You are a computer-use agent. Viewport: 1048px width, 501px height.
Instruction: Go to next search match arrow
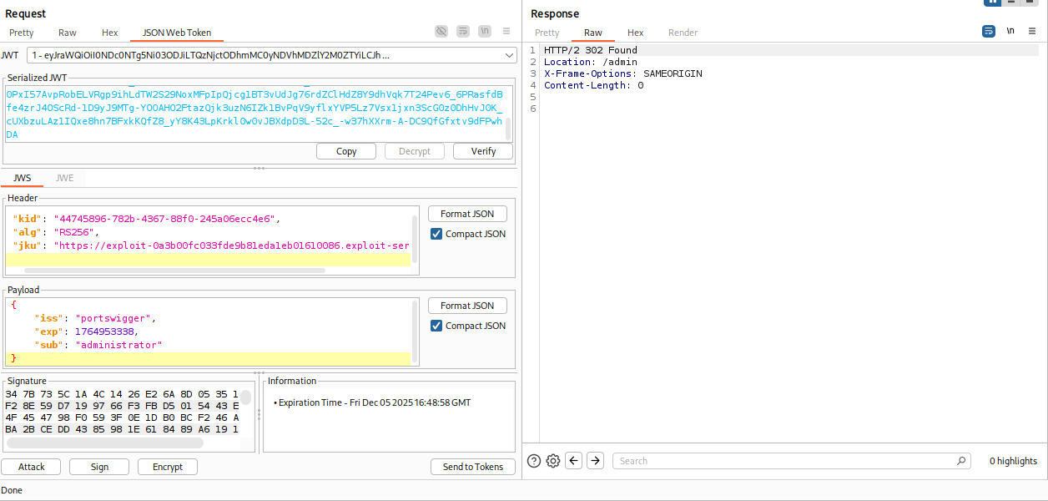[x=595, y=461]
